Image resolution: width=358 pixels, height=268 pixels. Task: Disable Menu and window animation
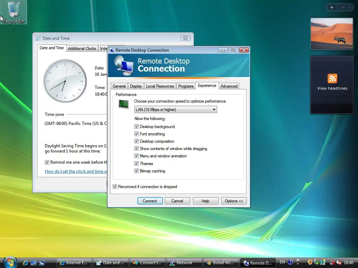[x=137, y=156]
